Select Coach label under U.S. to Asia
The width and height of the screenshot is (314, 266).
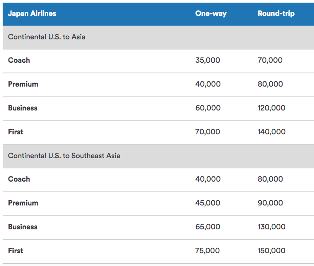point(19,60)
